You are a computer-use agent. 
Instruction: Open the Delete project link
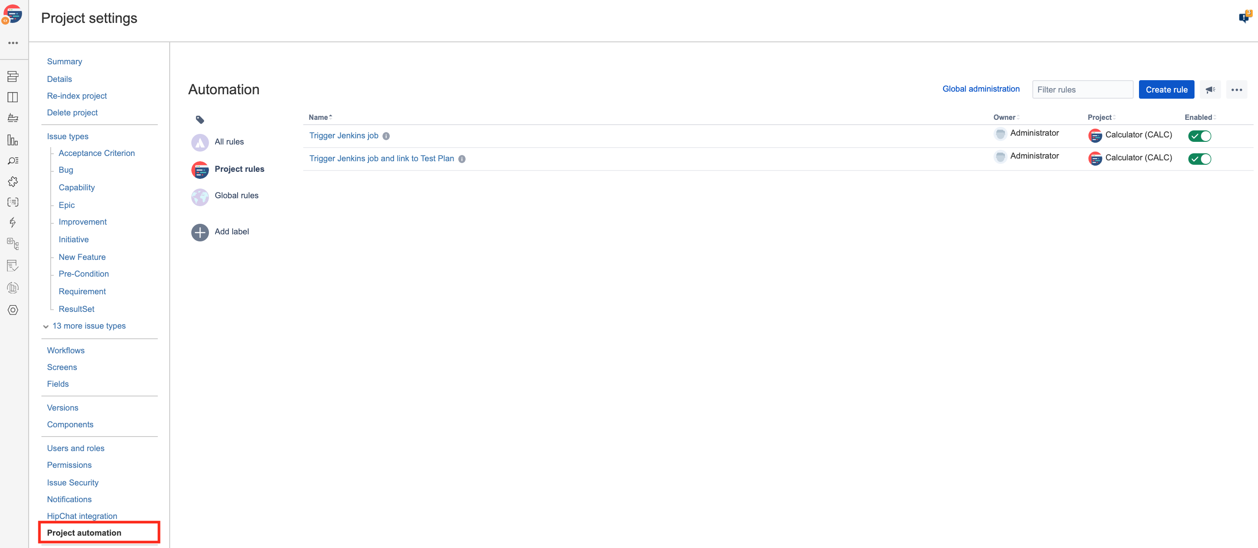(72, 113)
